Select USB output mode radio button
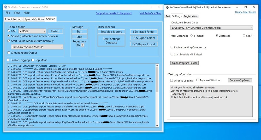Screen dimensions: 261x140 (9, 31)
